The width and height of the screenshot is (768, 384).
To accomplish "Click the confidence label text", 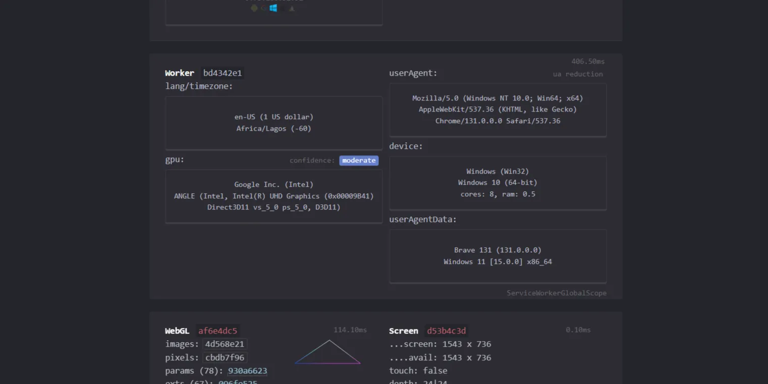I will coord(312,160).
